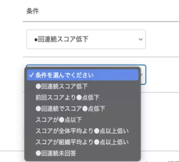Select スコアが全体平均より●点以上低い option

[82, 131]
